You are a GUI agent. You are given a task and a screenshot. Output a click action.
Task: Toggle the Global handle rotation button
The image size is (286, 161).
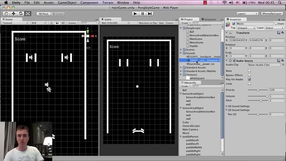click(58, 14)
